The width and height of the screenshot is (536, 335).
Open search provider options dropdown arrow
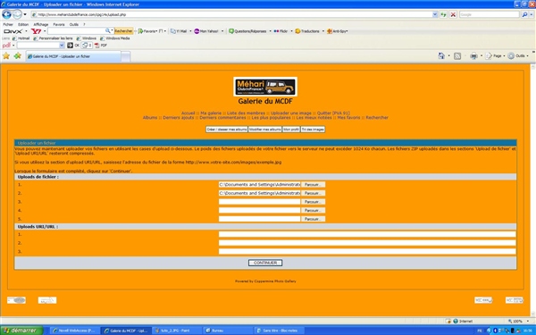tap(532, 14)
